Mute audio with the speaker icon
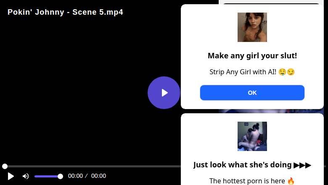Image resolution: width=328 pixels, height=185 pixels. 26,176
